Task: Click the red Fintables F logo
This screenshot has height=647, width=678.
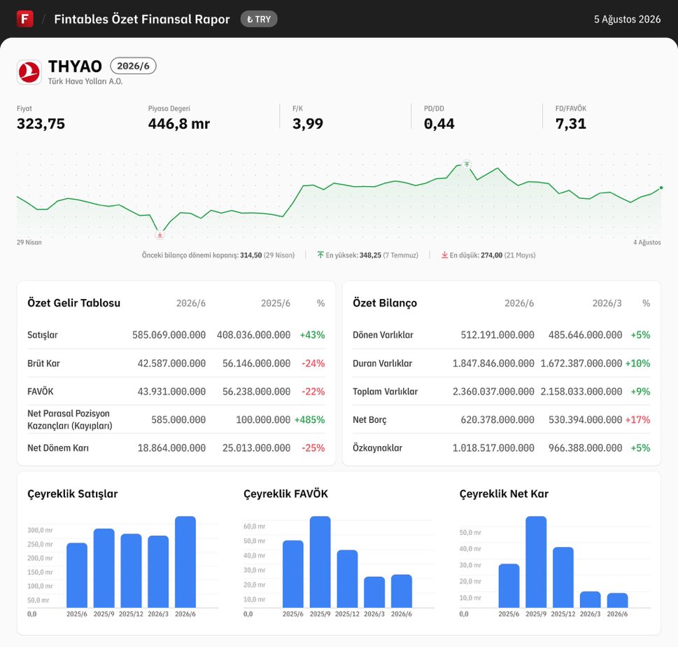Action: (24, 19)
